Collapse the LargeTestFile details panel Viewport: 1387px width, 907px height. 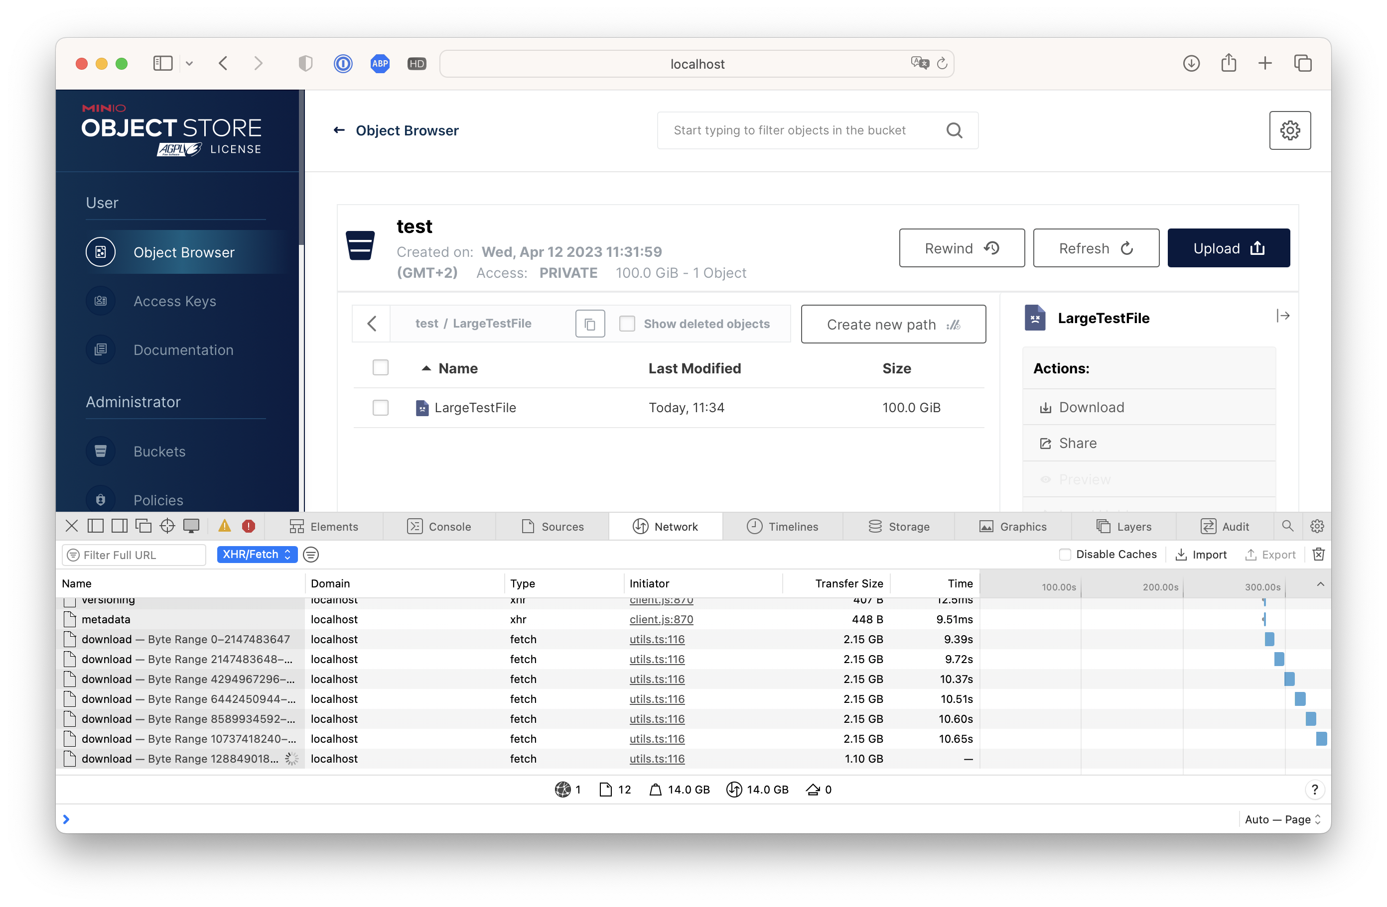(x=1283, y=316)
